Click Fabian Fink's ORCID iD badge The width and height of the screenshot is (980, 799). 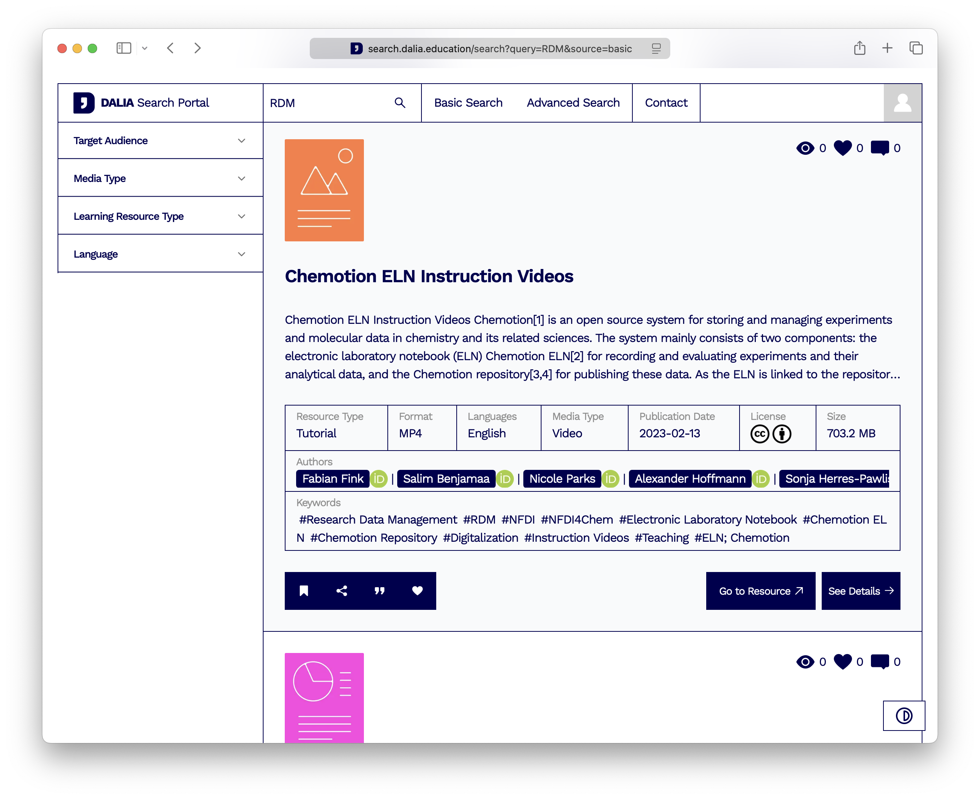(379, 479)
